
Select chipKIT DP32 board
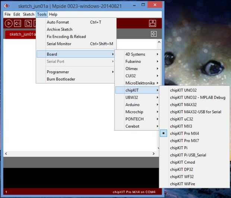pos(194,170)
